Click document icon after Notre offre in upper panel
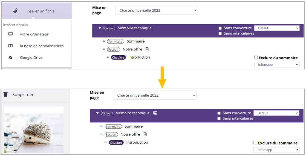Image resolution: width=306 pixels, height=156 pixels. tap(147, 49)
